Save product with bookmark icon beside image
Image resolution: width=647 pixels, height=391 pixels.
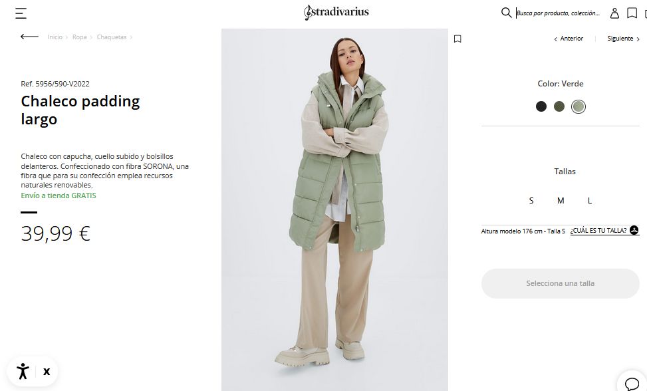coord(457,39)
